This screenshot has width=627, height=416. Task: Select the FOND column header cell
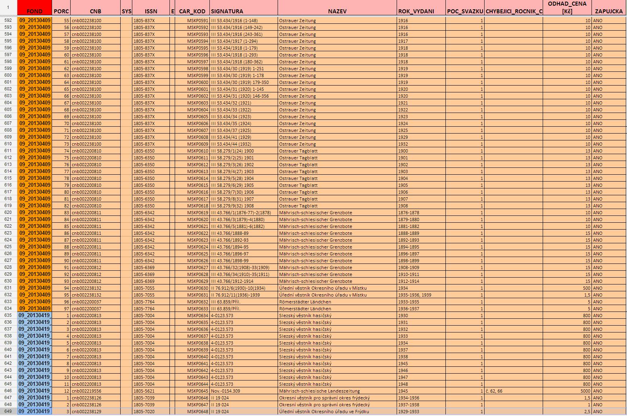coord(35,8)
